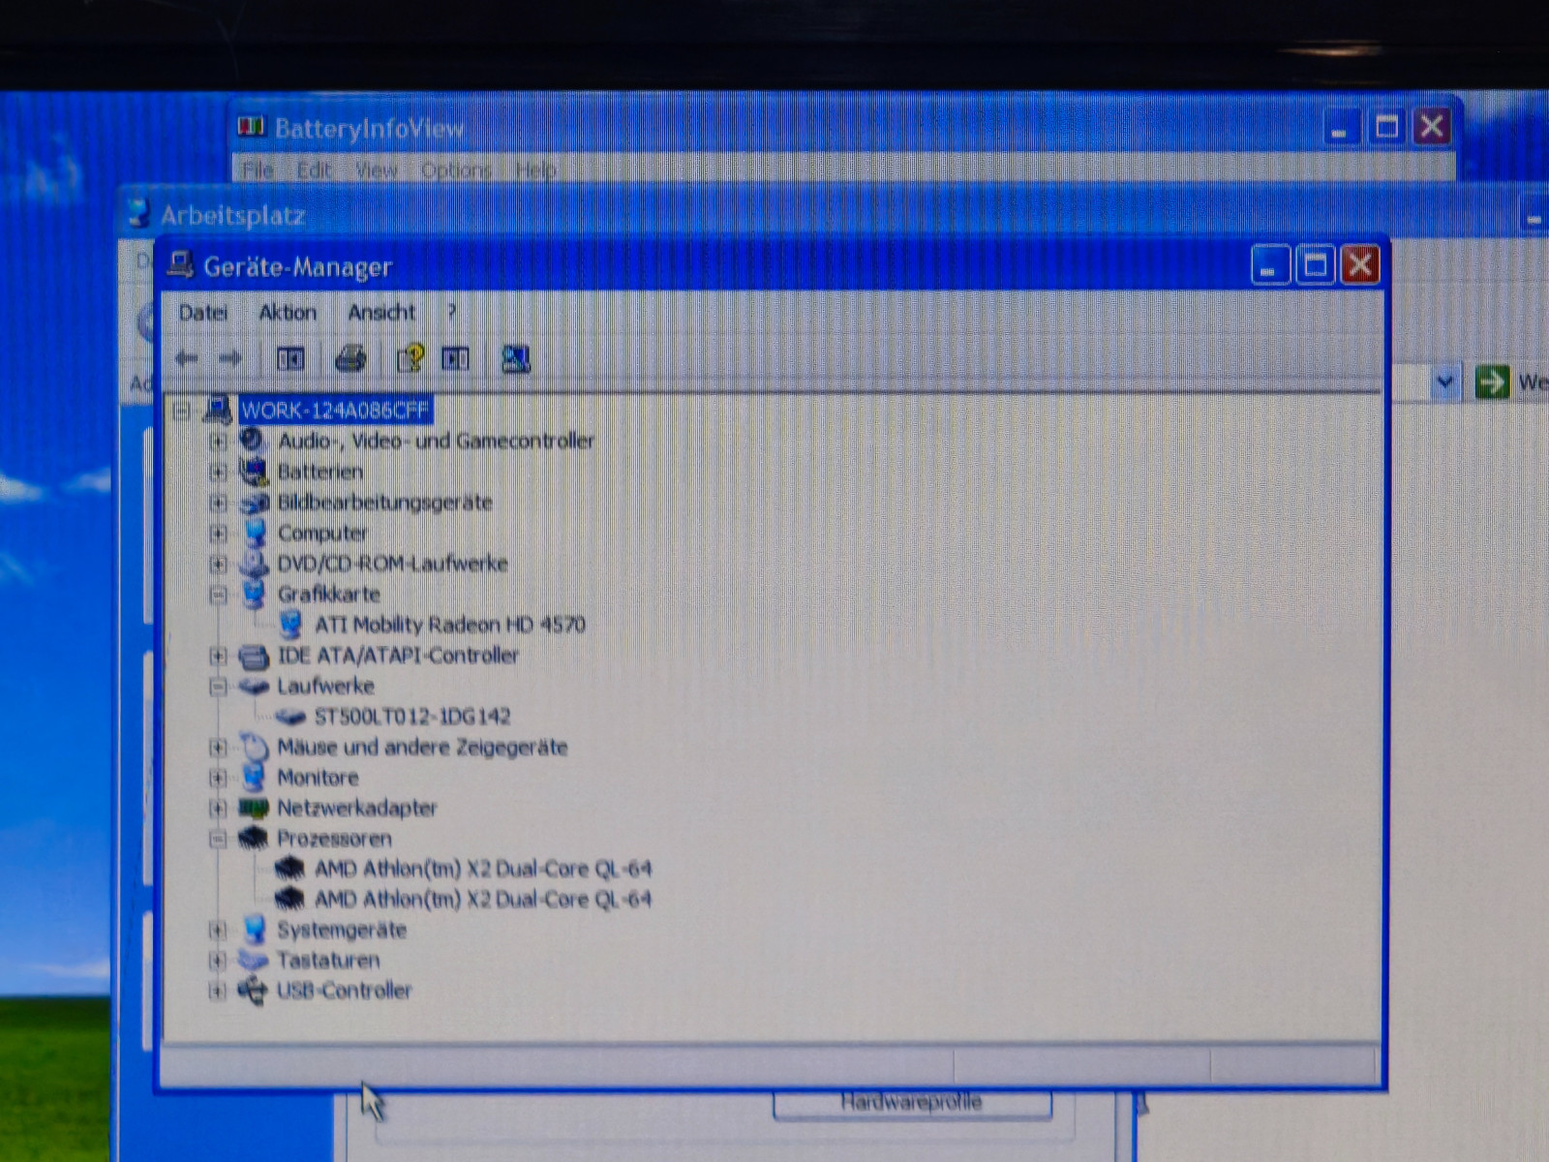Open the Ansicht menu
Image resolution: width=1549 pixels, height=1162 pixels.
(x=381, y=313)
